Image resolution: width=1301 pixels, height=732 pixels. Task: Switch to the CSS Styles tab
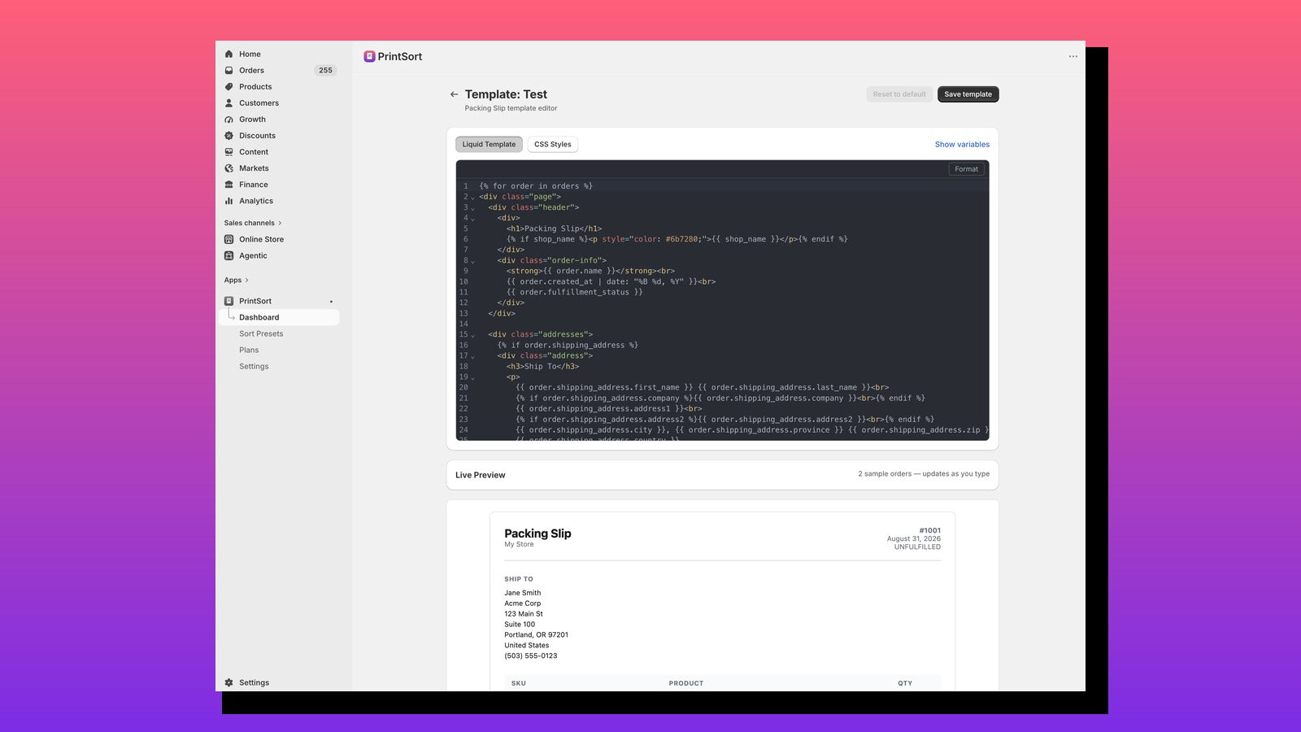(552, 144)
